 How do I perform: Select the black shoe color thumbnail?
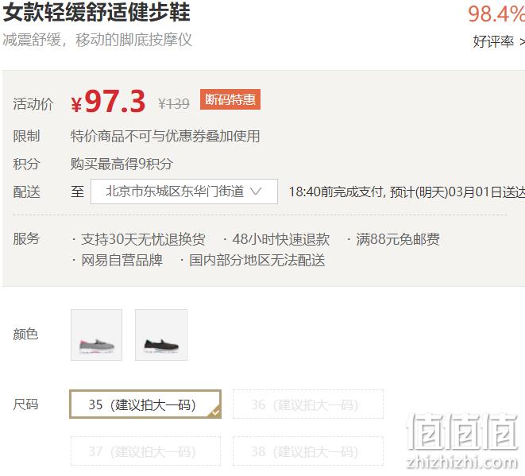(161, 335)
